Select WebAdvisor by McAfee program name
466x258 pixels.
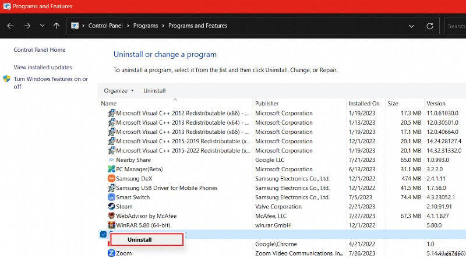click(x=146, y=216)
